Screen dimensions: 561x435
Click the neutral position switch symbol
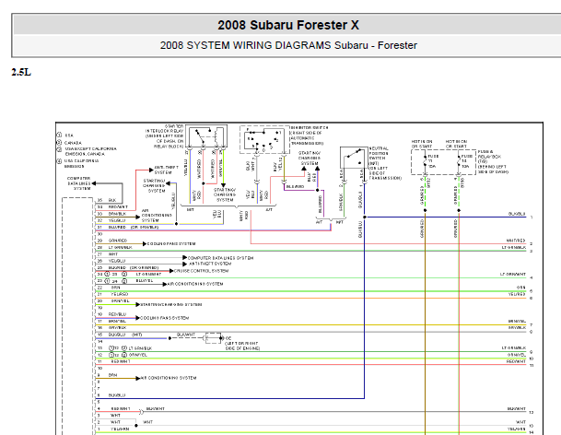[x=354, y=158]
